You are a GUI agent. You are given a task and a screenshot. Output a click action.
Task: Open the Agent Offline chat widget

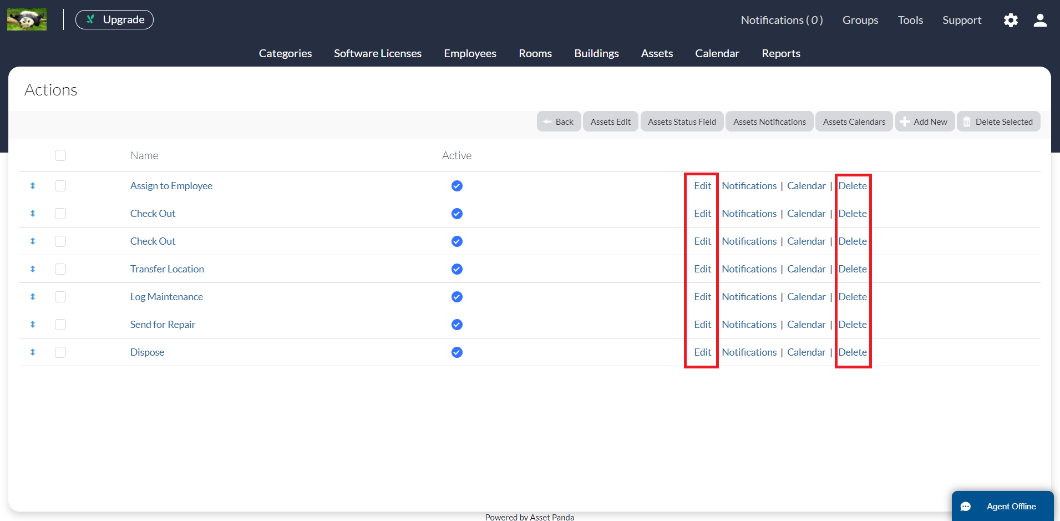tap(1002, 506)
